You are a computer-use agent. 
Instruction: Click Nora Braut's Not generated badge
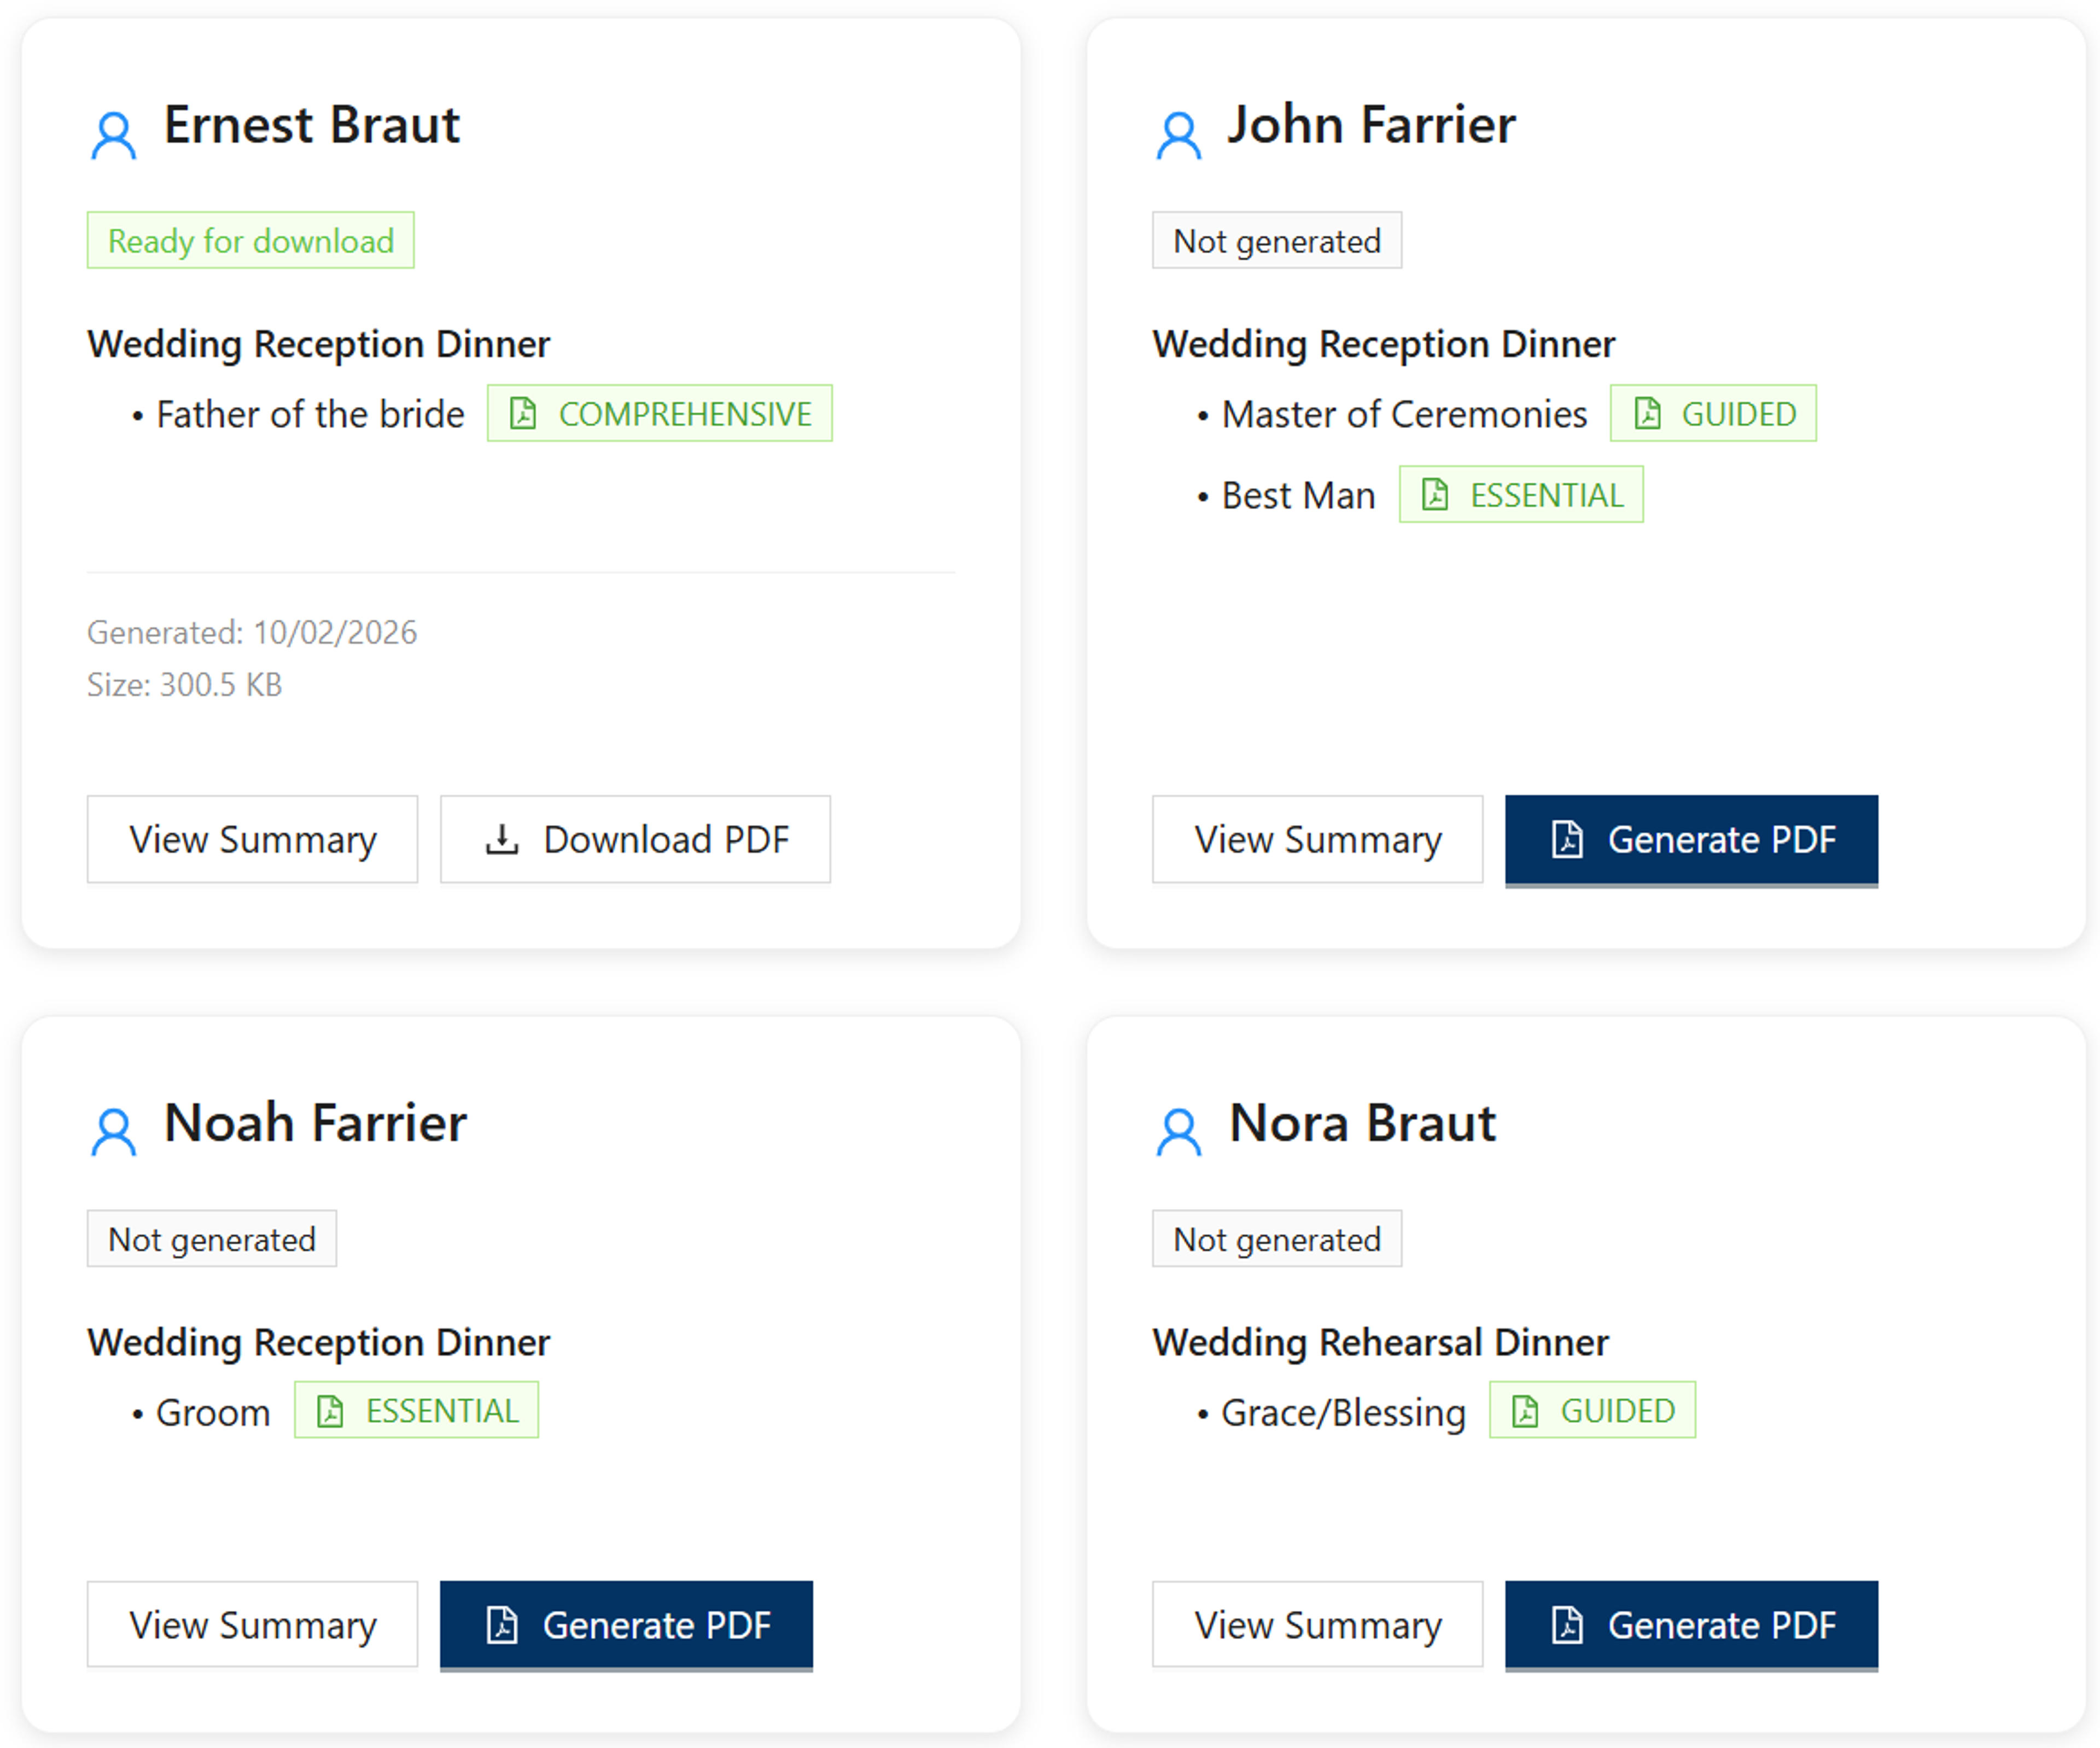(1277, 1238)
